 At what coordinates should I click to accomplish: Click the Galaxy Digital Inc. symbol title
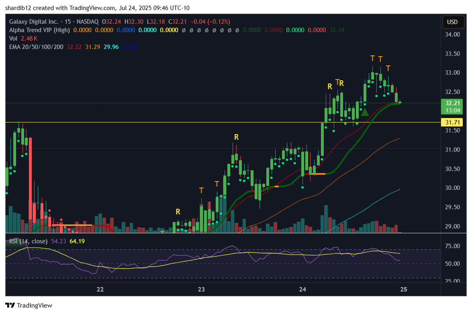[x=34, y=22]
